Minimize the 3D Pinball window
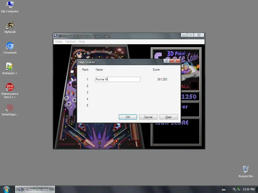 point(184,35)
